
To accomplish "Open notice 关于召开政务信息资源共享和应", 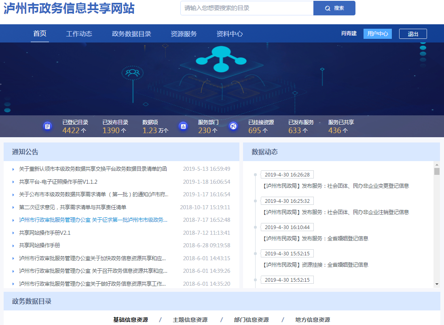I will click(x=93, y=271).
